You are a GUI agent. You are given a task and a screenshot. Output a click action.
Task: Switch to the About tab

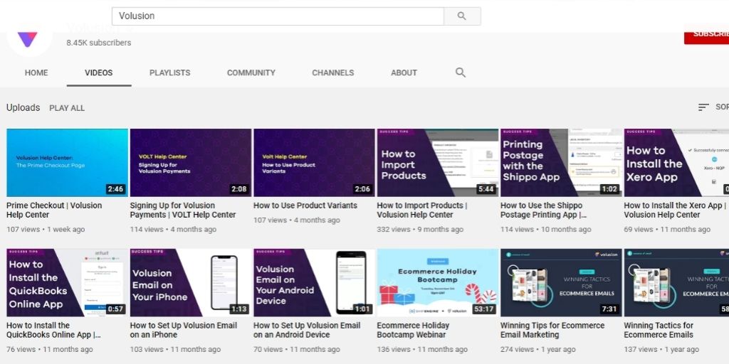tap(404, 73)
